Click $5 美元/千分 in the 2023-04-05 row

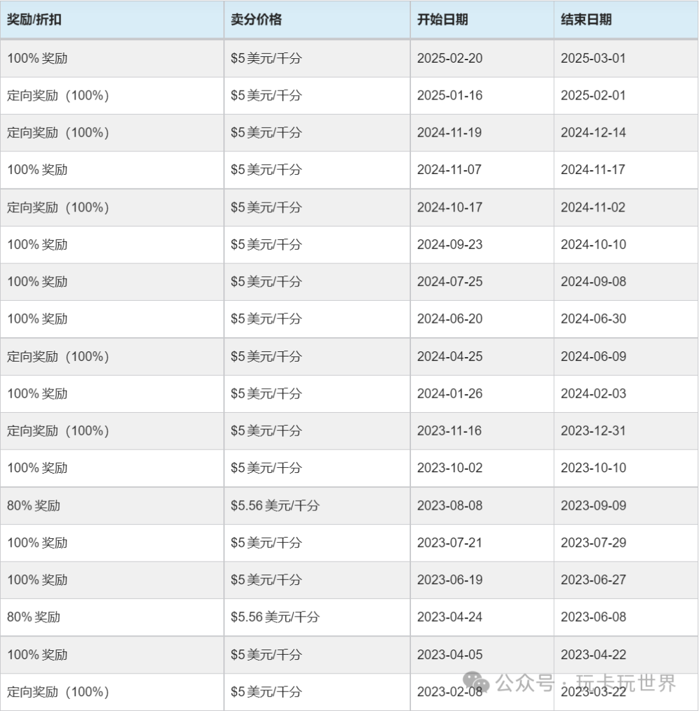[x=266, y=655]
